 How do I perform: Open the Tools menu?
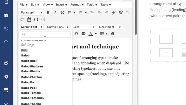tap(92, 5)
